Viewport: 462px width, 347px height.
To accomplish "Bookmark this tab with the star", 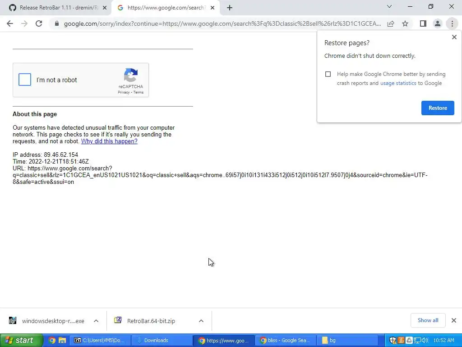I will [405, 23].
